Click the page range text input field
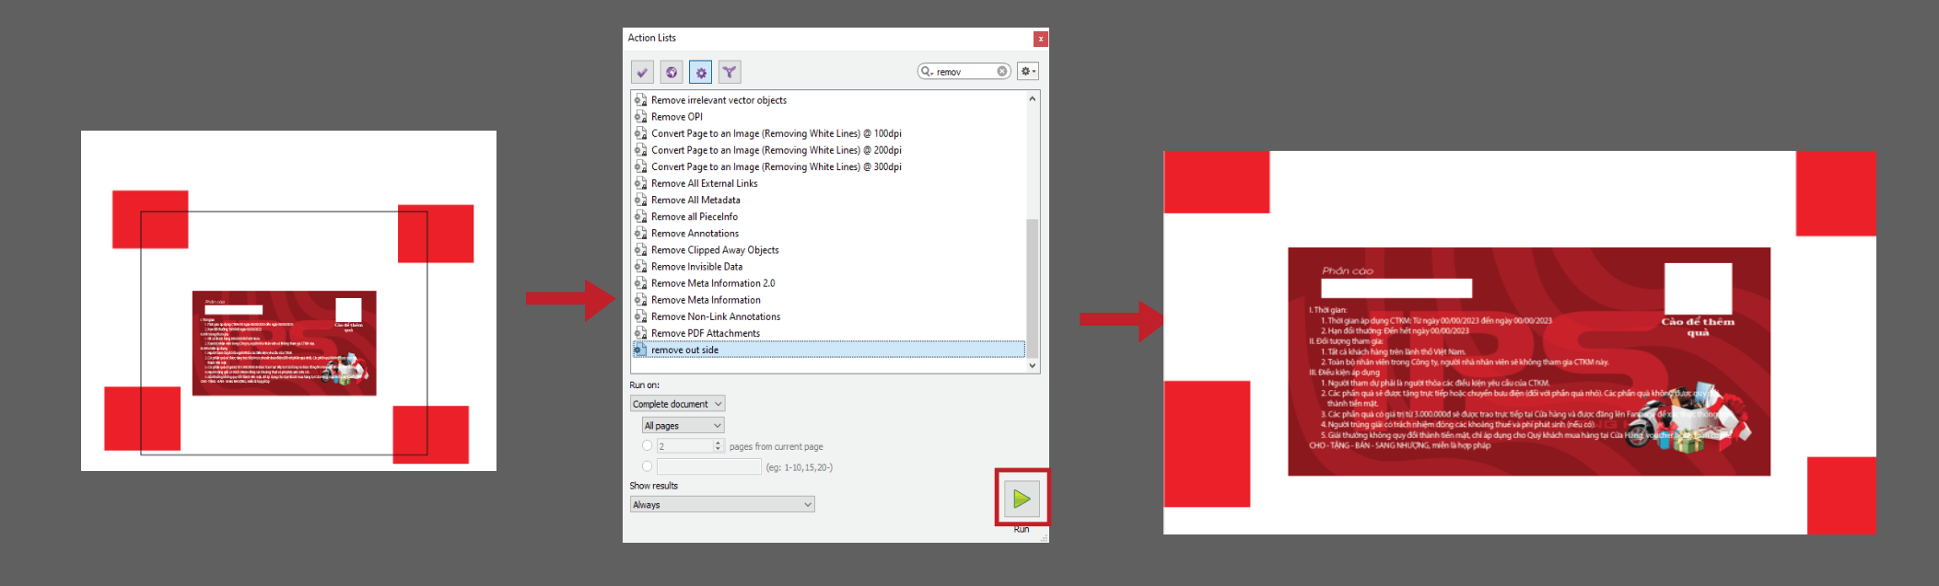Viewport: 1939px width, 586px height. click(708, 466)
